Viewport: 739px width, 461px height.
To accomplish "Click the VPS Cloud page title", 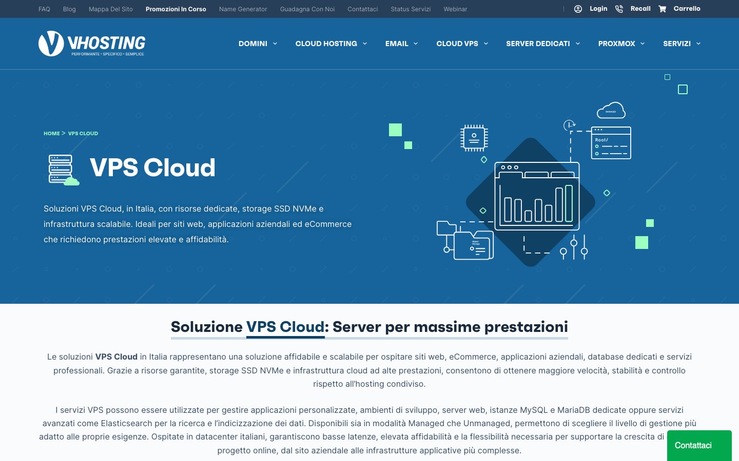I will tap(153, 167).
